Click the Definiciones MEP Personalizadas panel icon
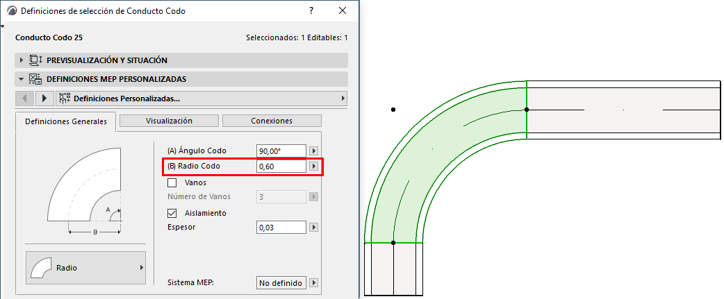 point(35,79)
